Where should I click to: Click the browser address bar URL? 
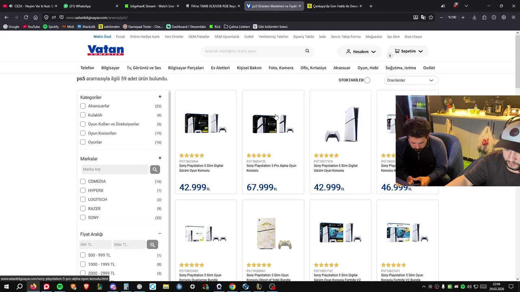click(97, 17)
